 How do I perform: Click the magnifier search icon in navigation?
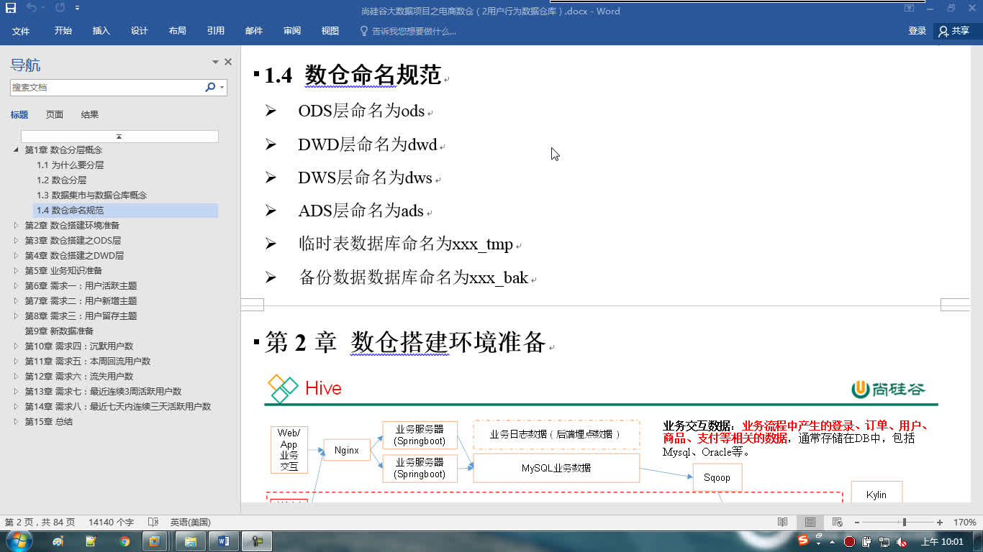[210, 87]
